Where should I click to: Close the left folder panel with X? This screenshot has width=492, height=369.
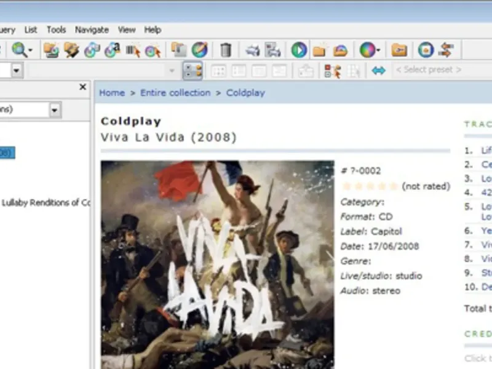(82, 87)
